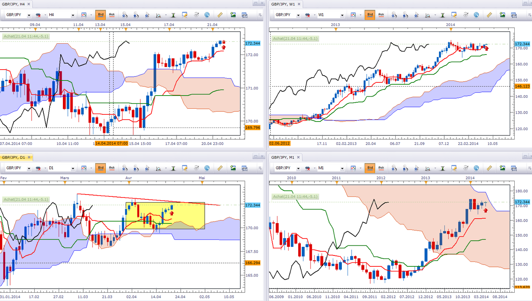This screenshot has width=532, height=301.
Task: Click 172.344 price label on H4 chart
Action: tap(253, 43)
